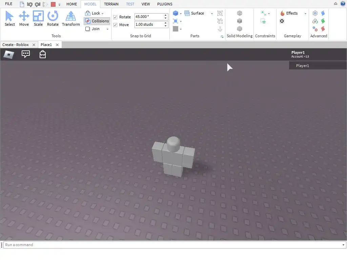Screen dimensions: 347x260
Task: Click the New file icon
Action: pos(22,4)
